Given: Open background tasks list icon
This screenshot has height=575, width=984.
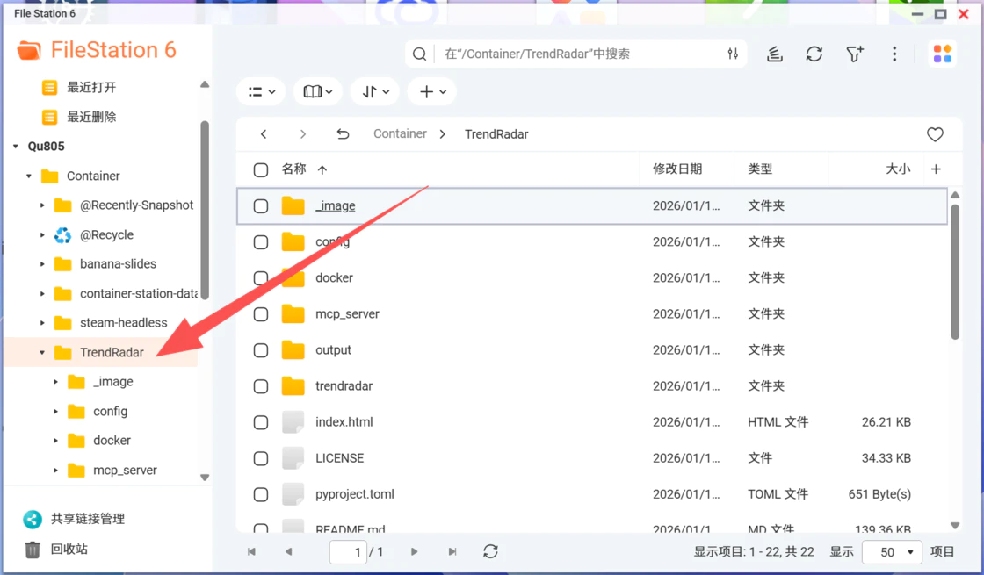Looking at the screenshot, I should [775, 54].
